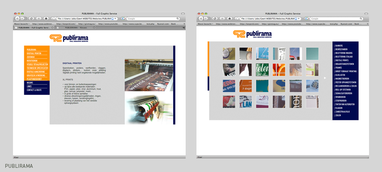The width and height of the screenshot is (382, 172).
Task: Open the Google search engine selector in left window
Action: [x=124, y=18]
